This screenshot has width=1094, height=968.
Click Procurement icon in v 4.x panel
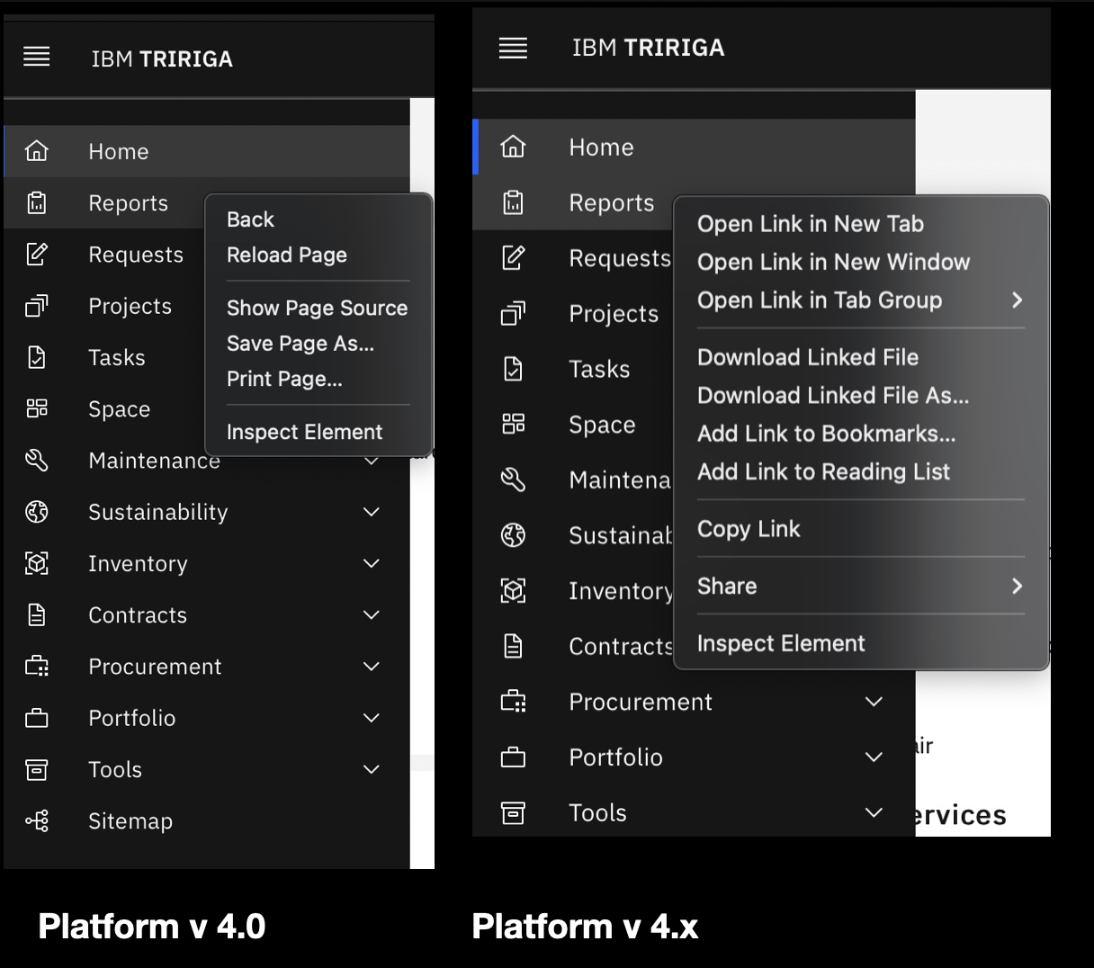513,702
